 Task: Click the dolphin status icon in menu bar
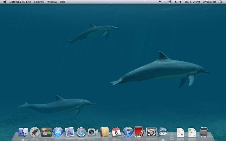point(160,2)
